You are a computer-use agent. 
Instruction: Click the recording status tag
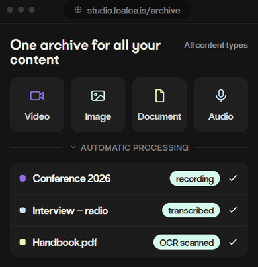[x=194, y=178]
